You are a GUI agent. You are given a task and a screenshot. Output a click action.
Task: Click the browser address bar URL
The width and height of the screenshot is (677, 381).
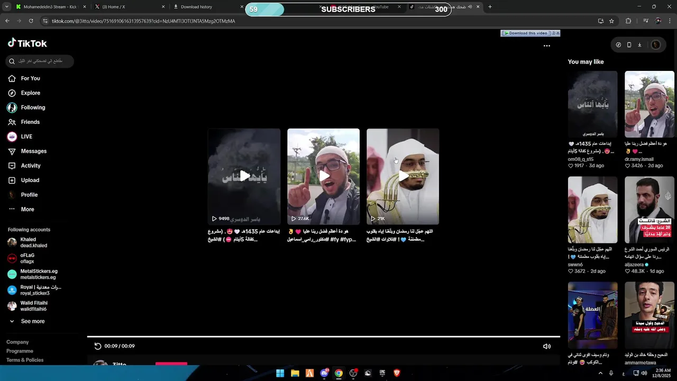(143, 21)
